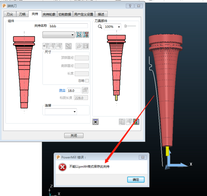Viewport: 207px width, 196px height.
Task: Click the 长度 input field
Action: tap(82, 74)
